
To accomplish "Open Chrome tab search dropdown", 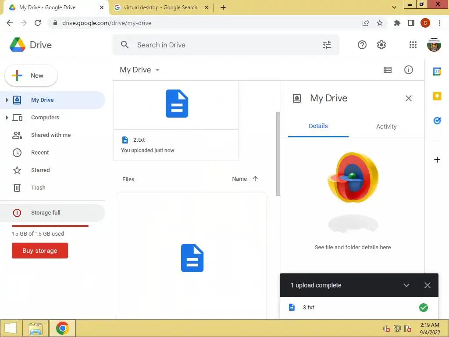I will 394,7.
